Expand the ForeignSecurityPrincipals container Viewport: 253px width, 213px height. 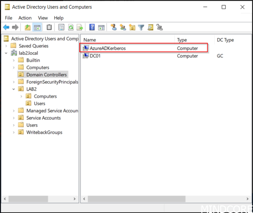click(x=14, y=82)
